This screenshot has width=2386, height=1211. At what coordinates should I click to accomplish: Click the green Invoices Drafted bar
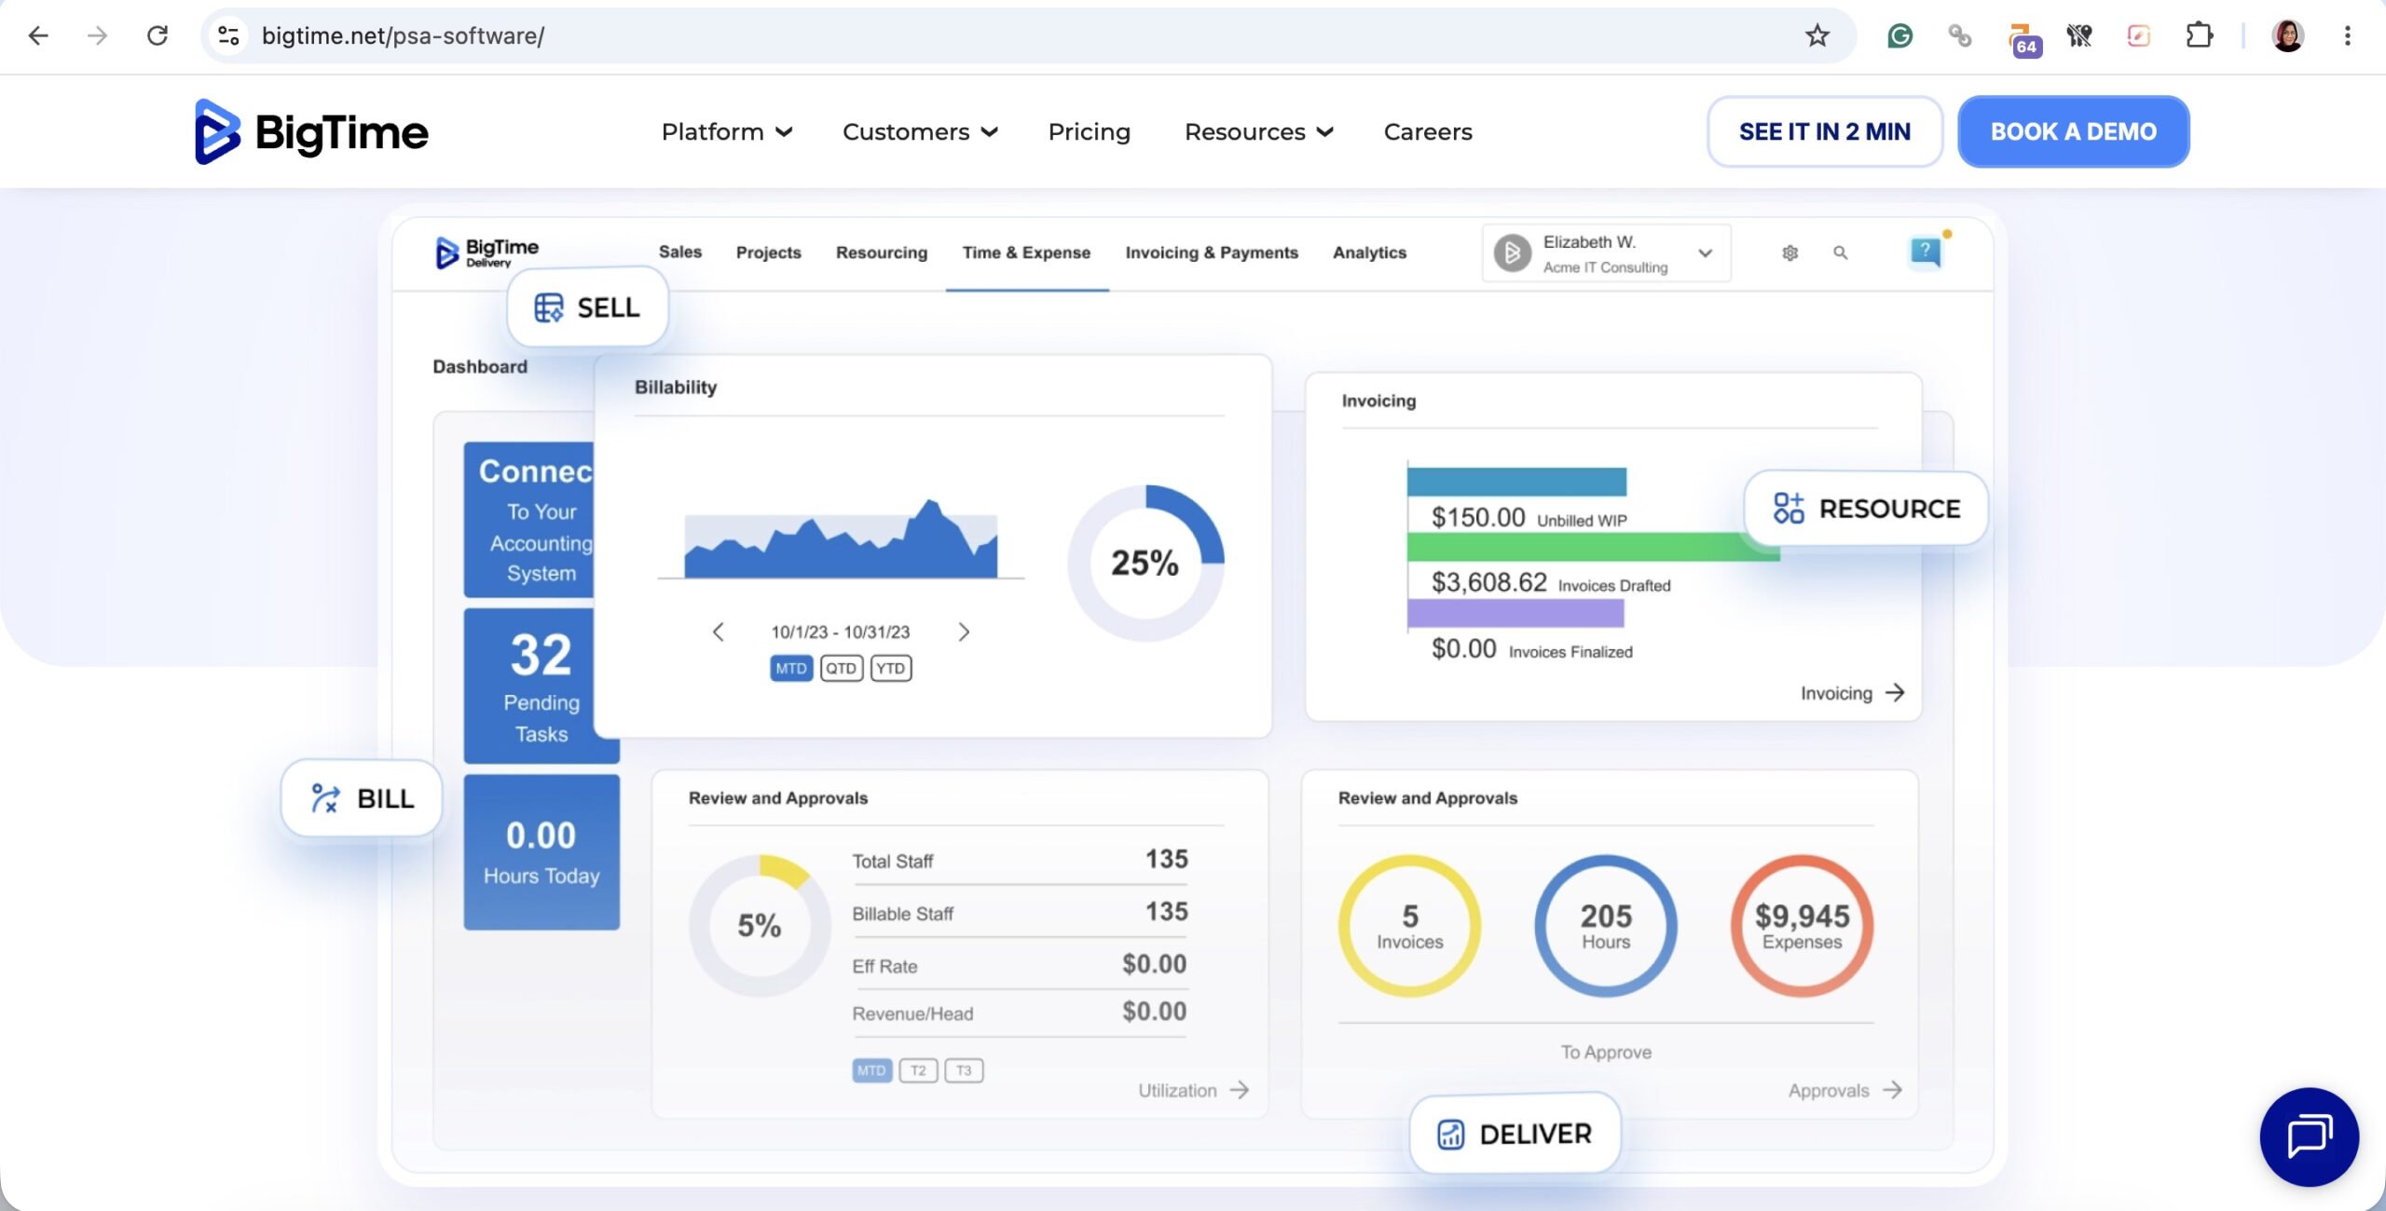pyautogui.click(x=1593, y=547)
